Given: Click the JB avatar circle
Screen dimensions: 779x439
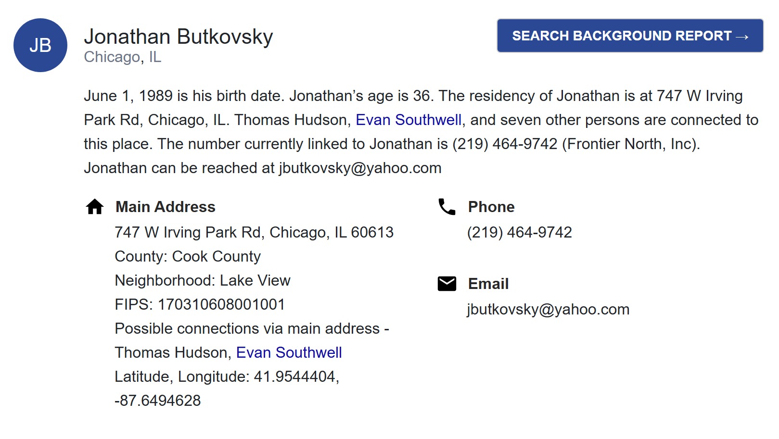Looking at the screenshot, I should (x=40, y=45).
